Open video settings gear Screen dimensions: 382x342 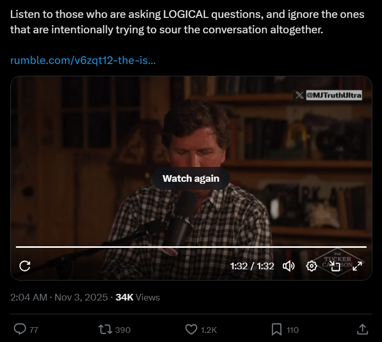311,266
